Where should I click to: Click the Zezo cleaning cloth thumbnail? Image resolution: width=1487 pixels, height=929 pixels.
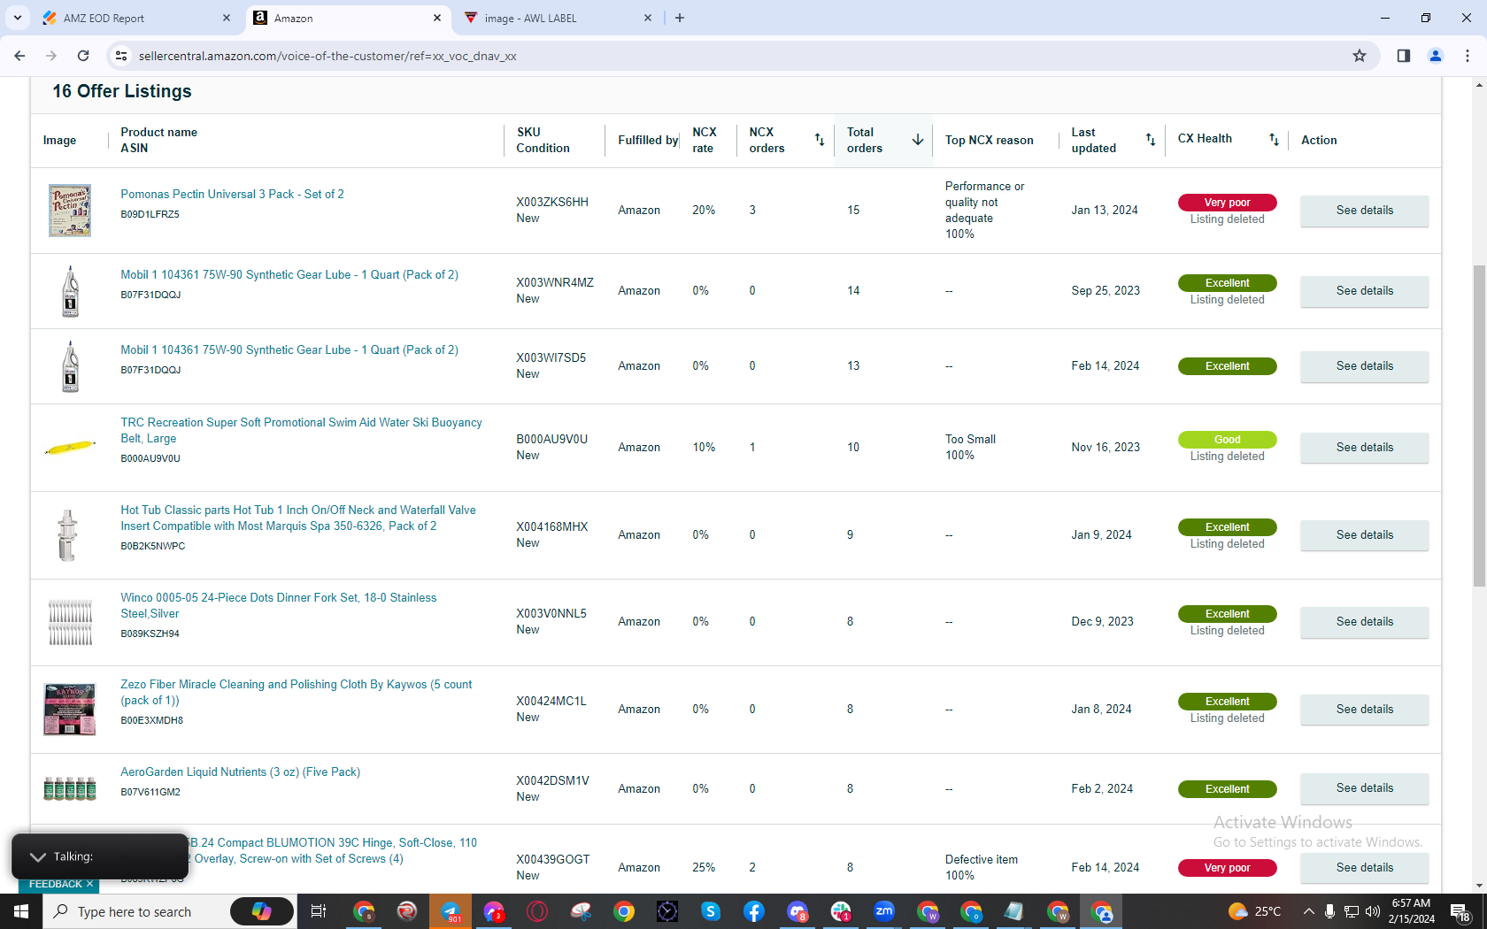(70, 710)
